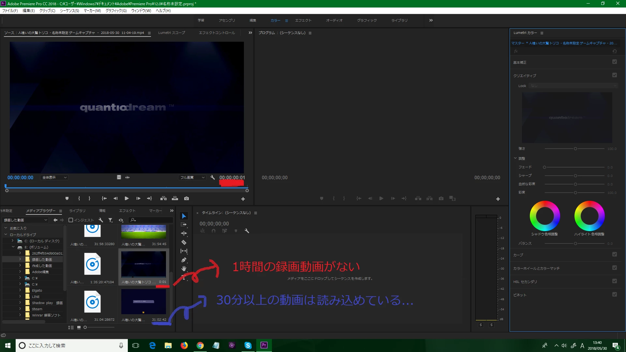Reset the Lumetri effect
The height and width of the screenshot is (352, 626).
(615, 51)
